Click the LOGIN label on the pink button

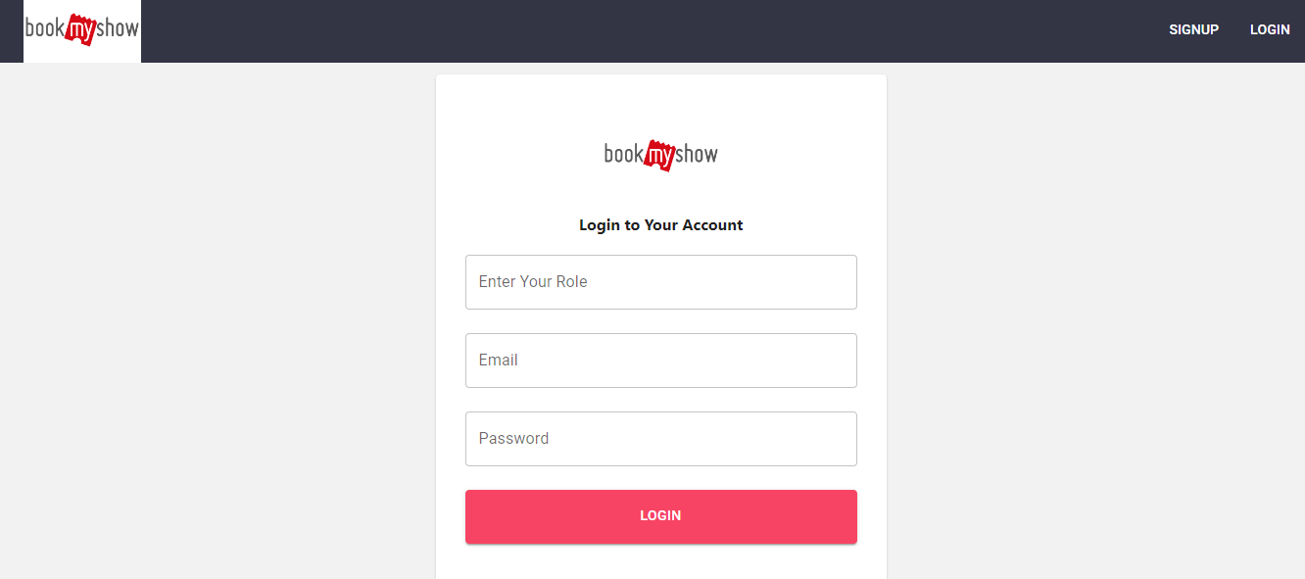(660, 515)
